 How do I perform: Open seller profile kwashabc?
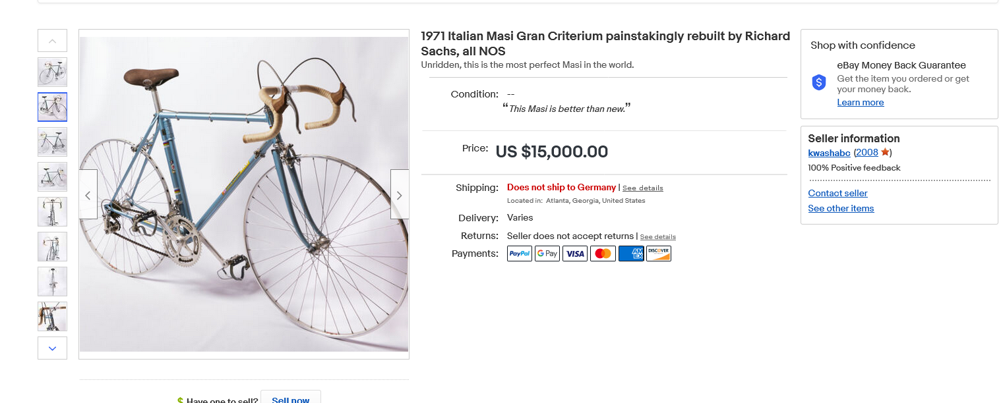830,153
